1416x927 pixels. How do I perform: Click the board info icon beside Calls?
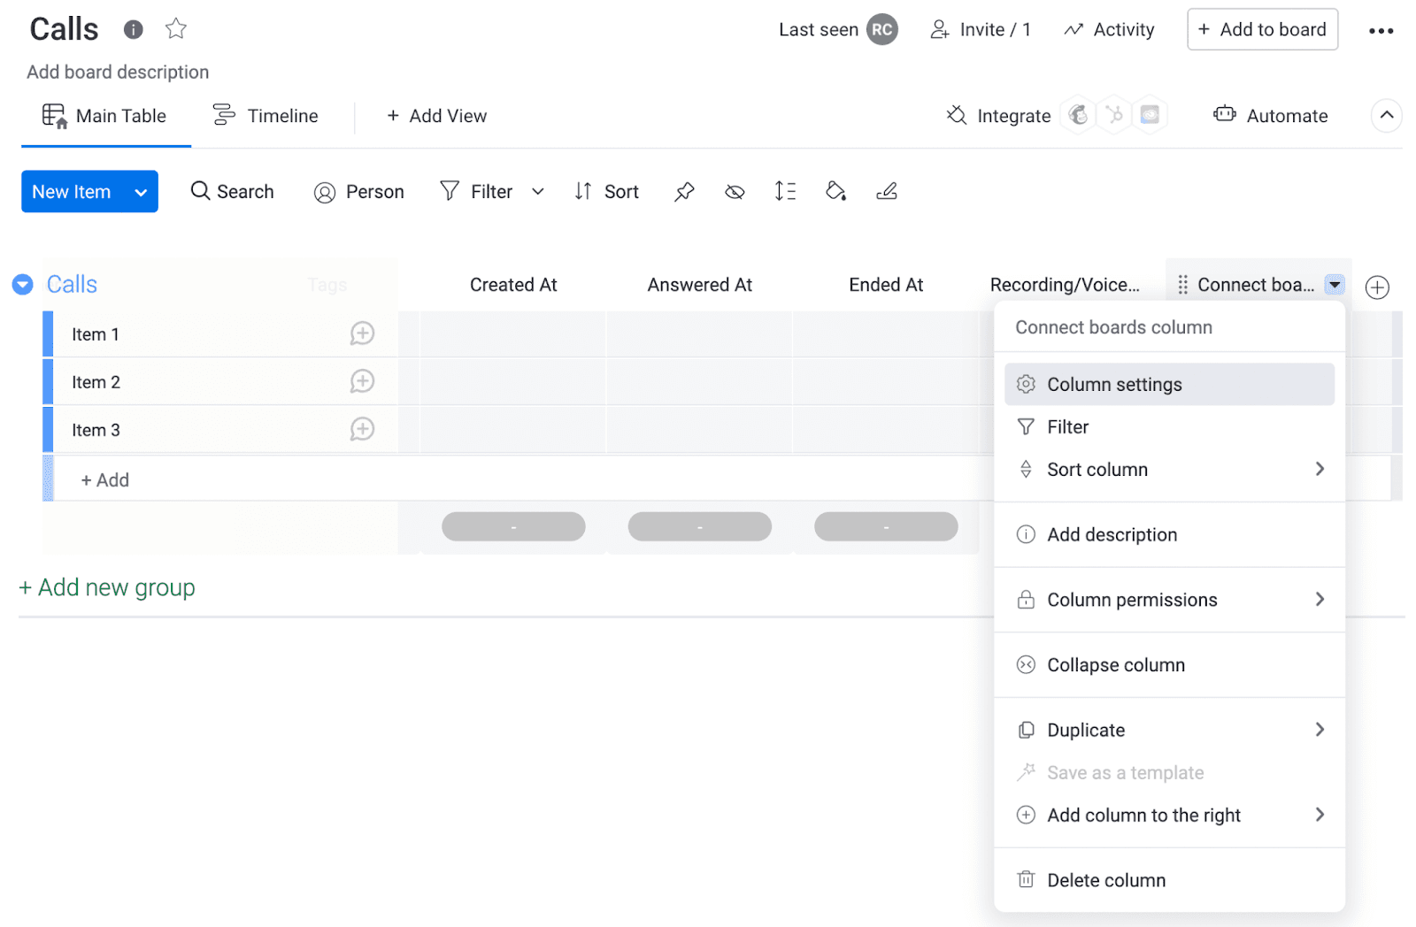133,30
